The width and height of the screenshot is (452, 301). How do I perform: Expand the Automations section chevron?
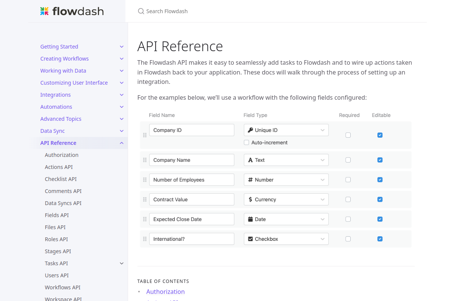pyautogui.click(x=122, y=107)
